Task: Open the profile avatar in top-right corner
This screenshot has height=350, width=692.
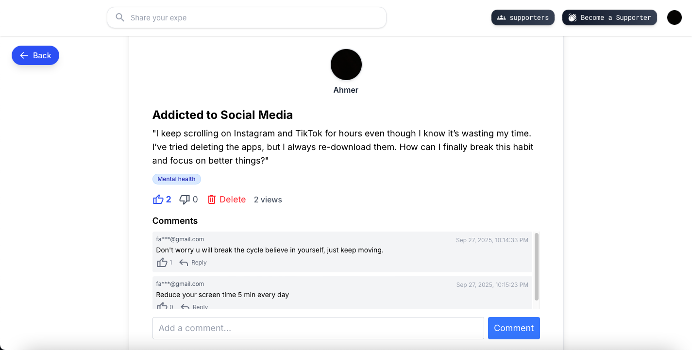Action: click(675, 17)
